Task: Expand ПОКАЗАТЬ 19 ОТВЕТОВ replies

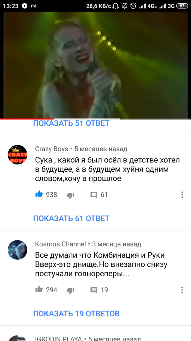Action: (76, 314)
